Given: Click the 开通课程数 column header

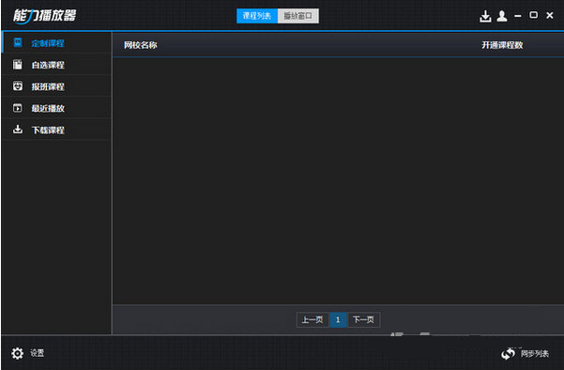Looking at the screenshot, I should pyautogui.click(x=502, y=45).
